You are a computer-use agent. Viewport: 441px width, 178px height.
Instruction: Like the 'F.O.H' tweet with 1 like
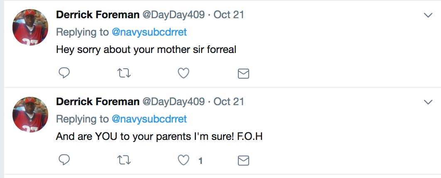point(184,160)
